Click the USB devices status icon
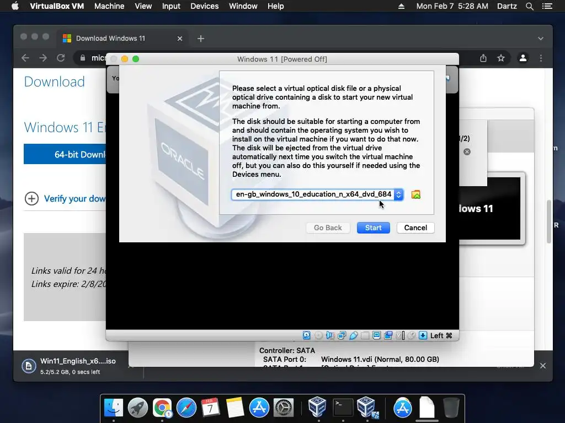This screenshot has width=565, height=423. pos(354,335)
